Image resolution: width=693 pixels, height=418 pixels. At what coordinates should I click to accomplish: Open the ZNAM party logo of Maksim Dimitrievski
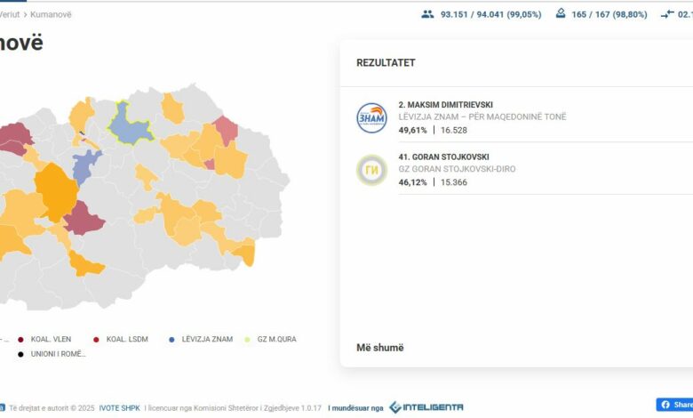[x=371, y=117]
